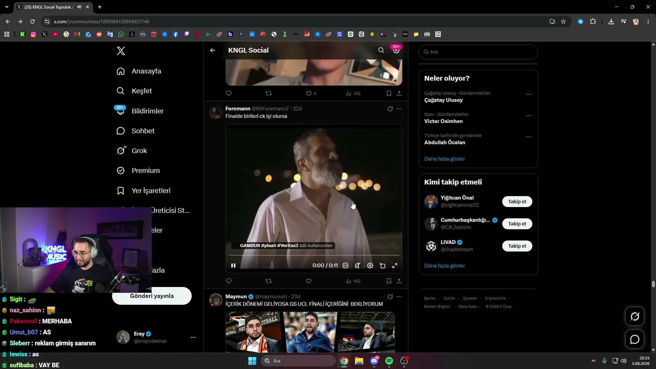Toggle picture-in-picture for video
Image resolution: width=656 pixels, height=369 pixels.
[382, 265]
